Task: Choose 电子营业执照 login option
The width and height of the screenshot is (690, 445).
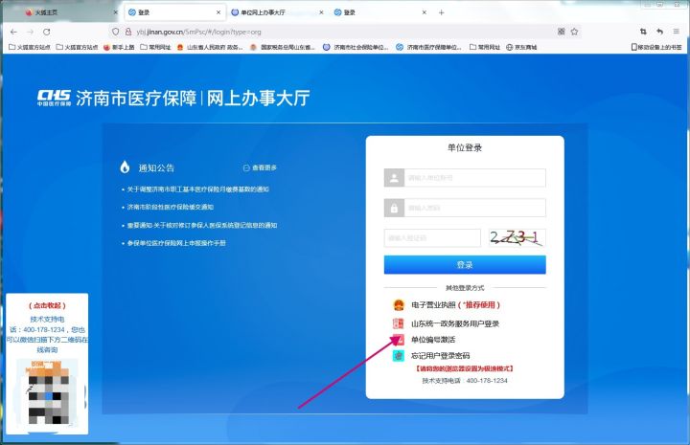Action: click(x=455, y=305)
